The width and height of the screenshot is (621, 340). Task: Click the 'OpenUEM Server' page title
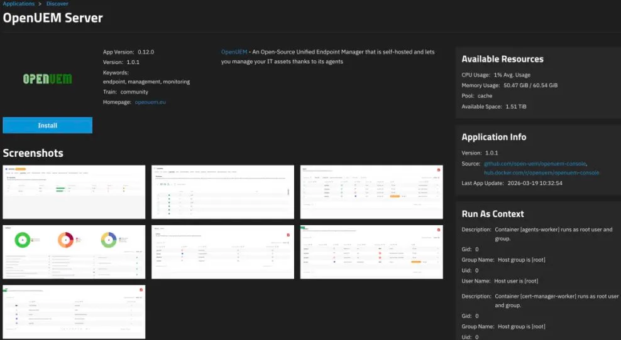[53, 18]
